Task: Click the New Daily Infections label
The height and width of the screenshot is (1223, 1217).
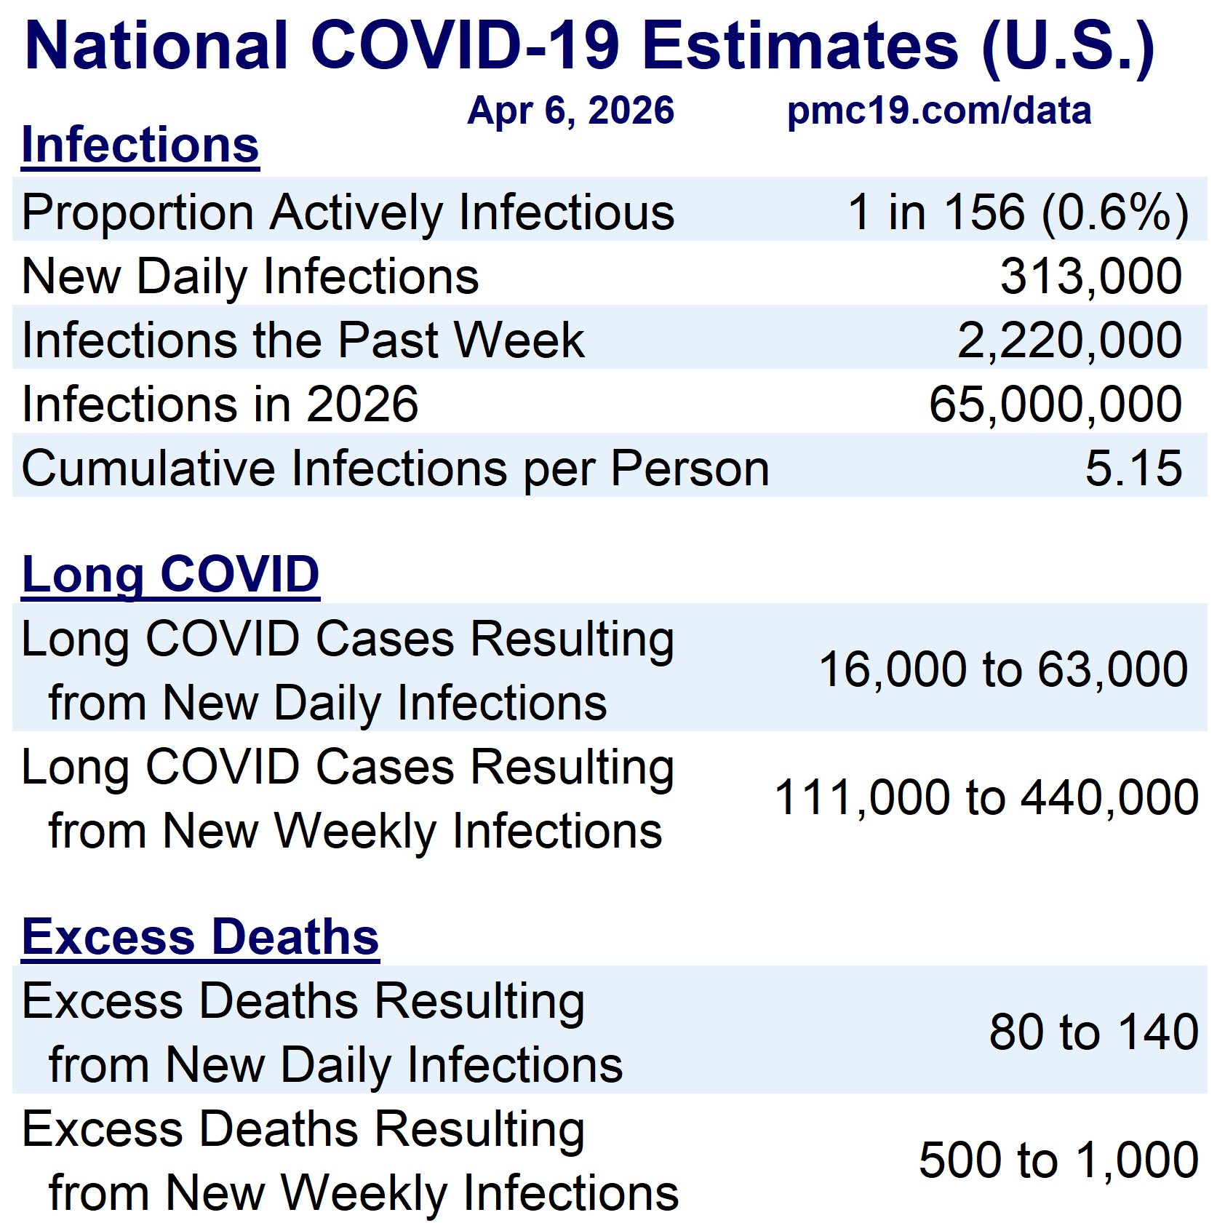Action: pyautogui.click(x=250, y=276)
